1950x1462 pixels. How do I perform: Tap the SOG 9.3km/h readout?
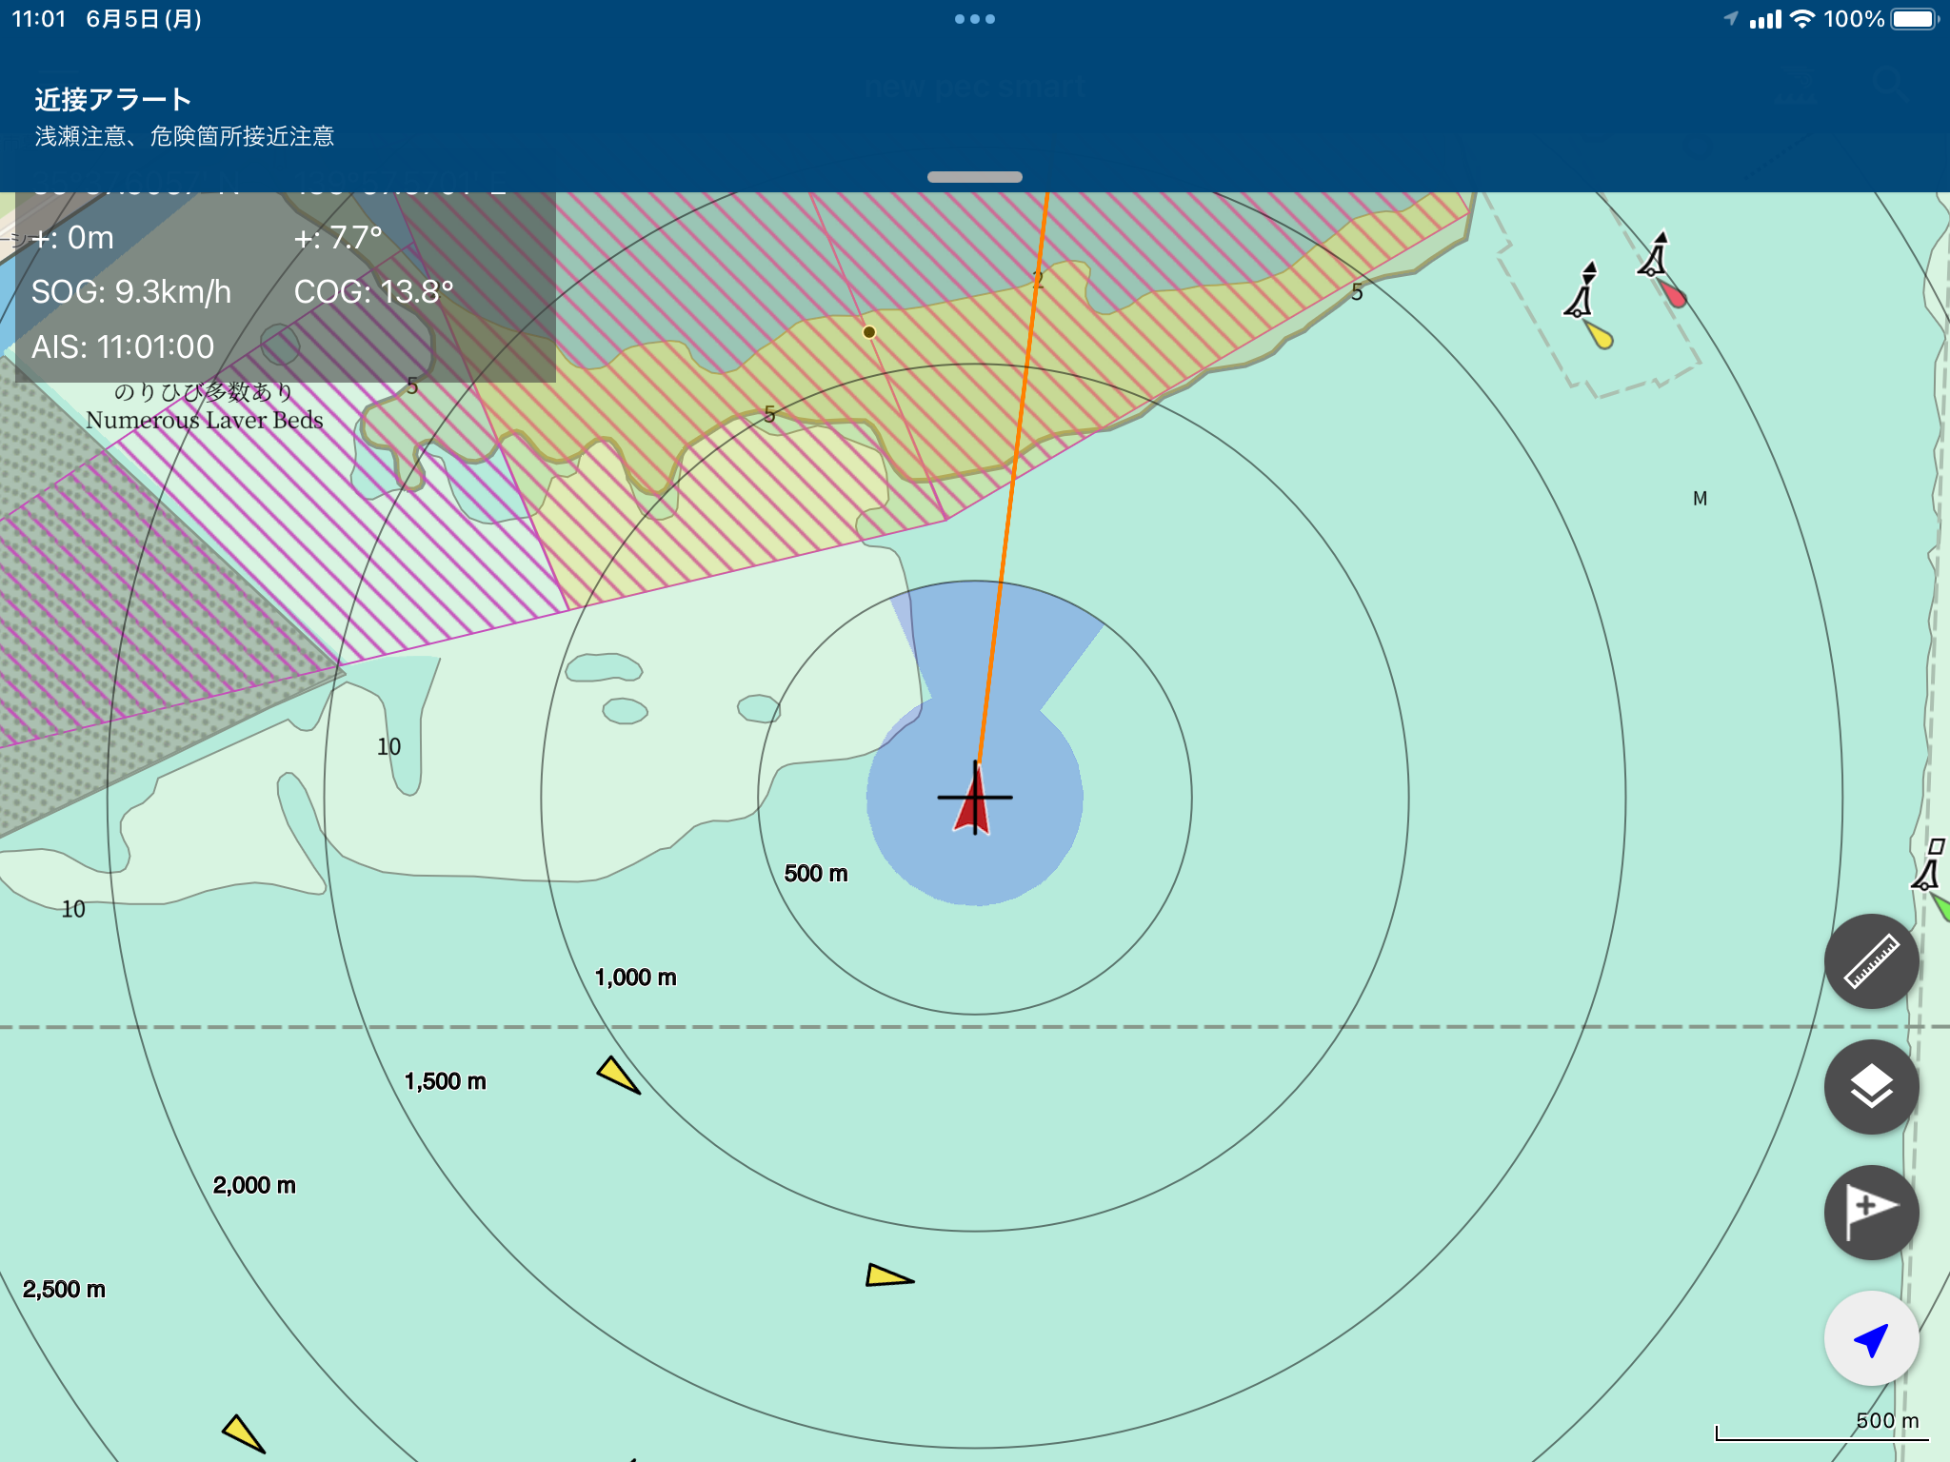pyautogui.click(x=131, y=292)
